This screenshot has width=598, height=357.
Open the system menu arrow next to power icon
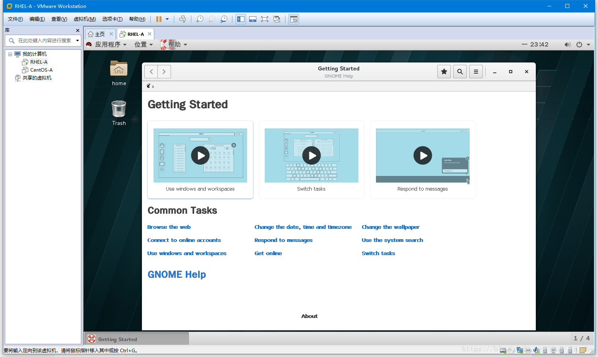pos(588,45)
